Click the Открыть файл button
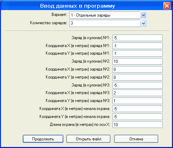Image resolution: width=173 pixels, height=148 pixels. 88,139
